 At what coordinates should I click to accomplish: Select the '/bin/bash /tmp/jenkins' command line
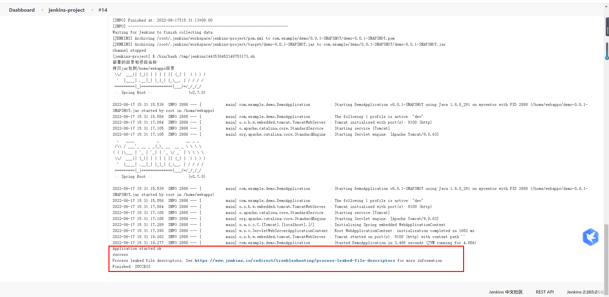tap(184, 56)
